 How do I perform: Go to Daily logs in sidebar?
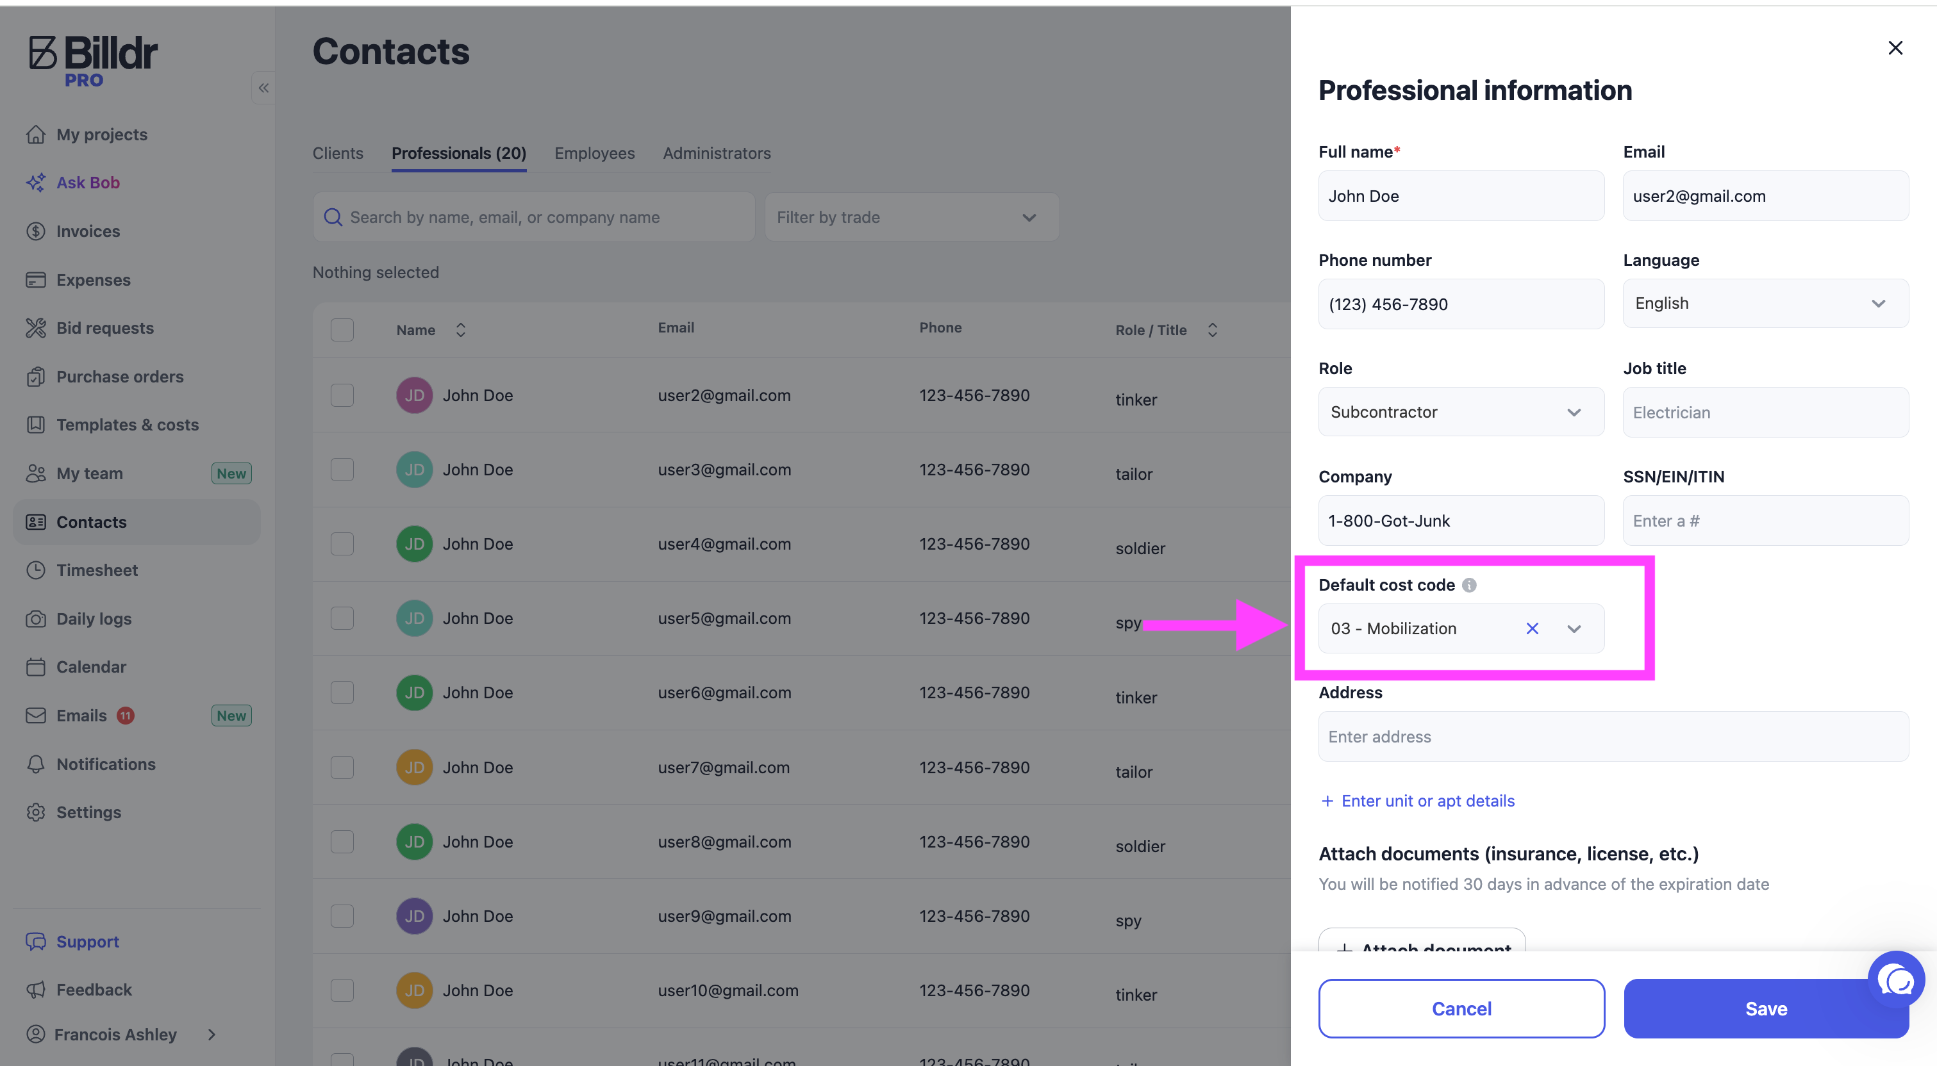click(94, 619)
